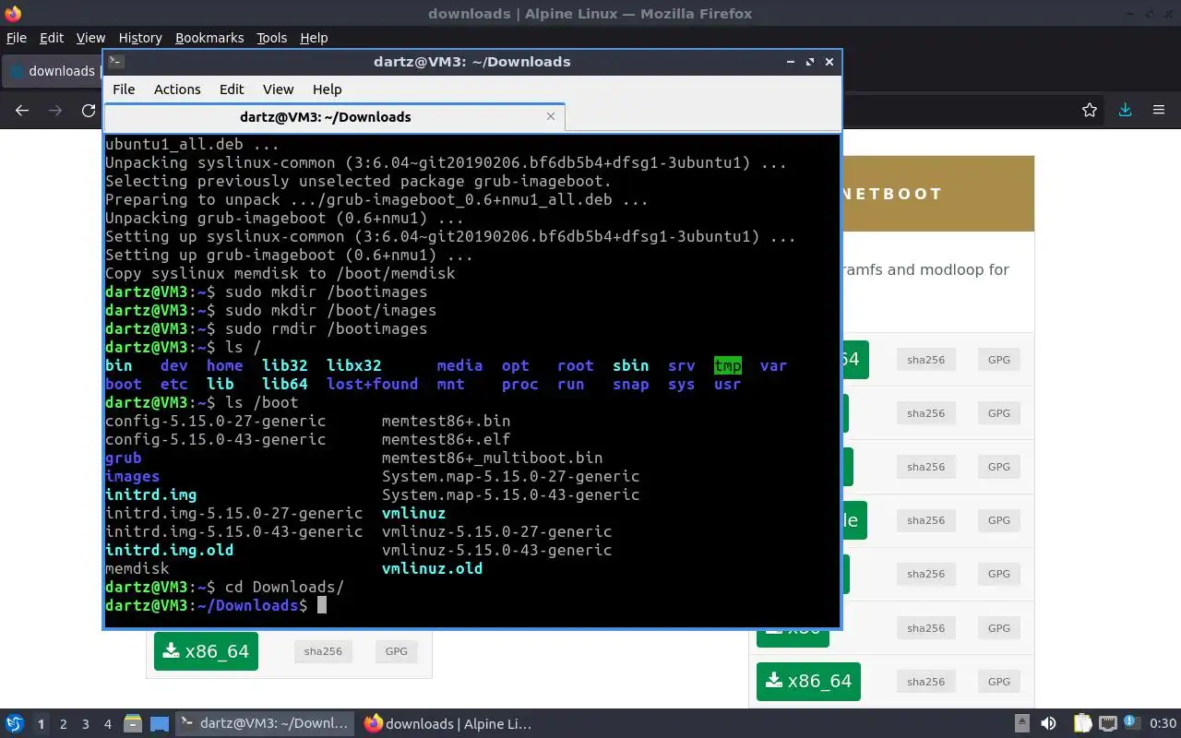Switch to workspace 1
This screenshot has width=1181, height=738.
click(x=41, y=724)
